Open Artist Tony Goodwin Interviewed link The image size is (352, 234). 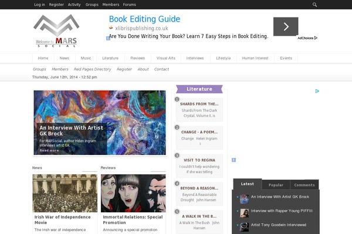click(278, 225)
